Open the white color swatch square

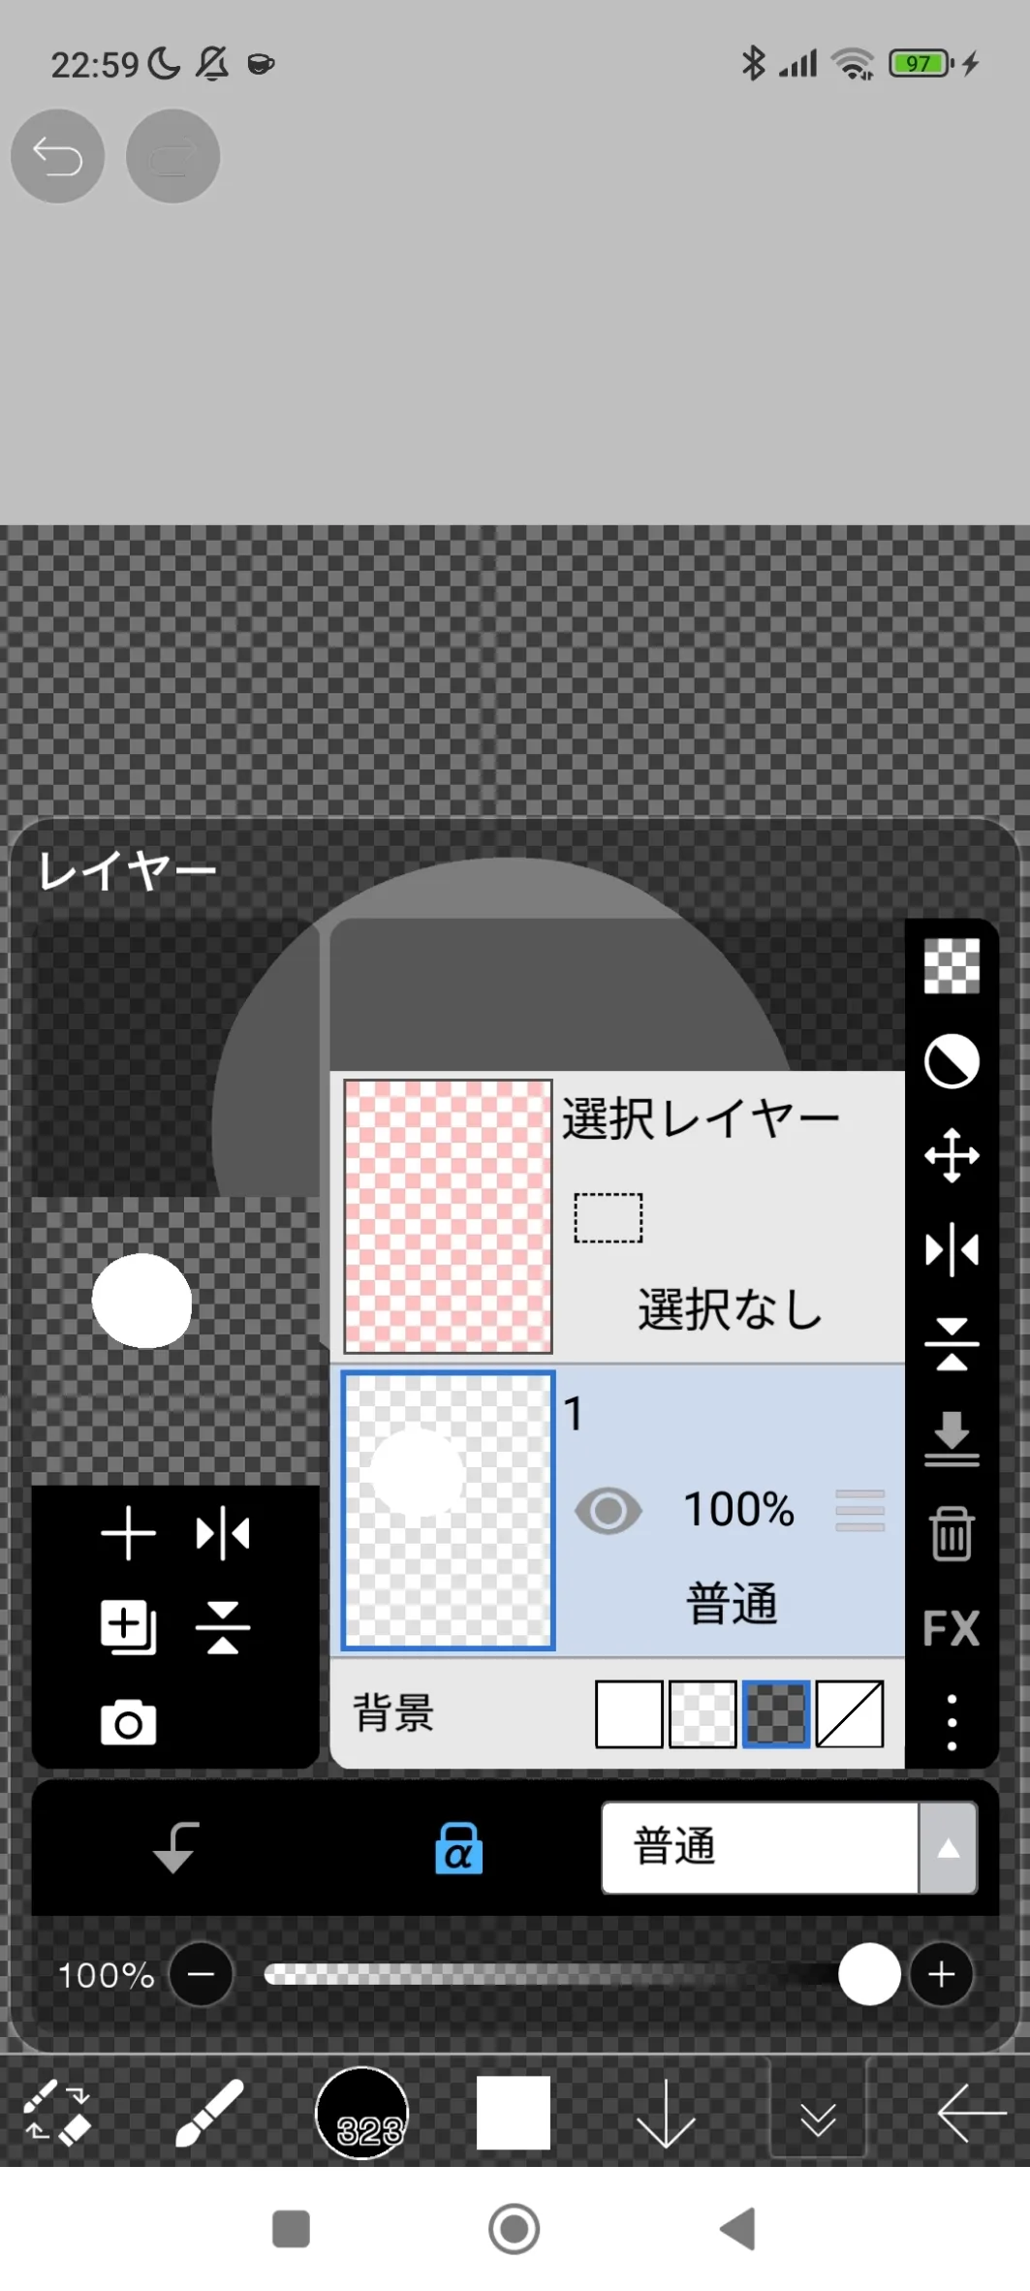tap(514, 2113)
